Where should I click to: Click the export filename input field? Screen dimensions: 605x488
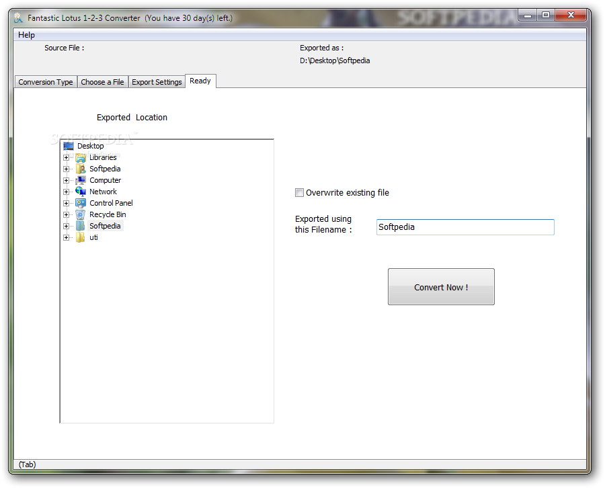[x=465, y=227]
